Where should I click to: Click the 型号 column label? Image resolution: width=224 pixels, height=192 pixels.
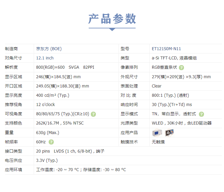125,49
